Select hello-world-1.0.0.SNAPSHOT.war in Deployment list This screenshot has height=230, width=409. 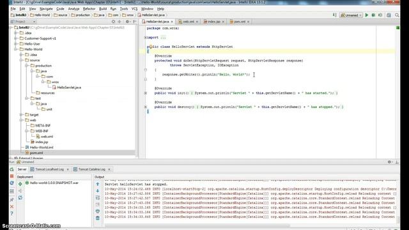54,183
